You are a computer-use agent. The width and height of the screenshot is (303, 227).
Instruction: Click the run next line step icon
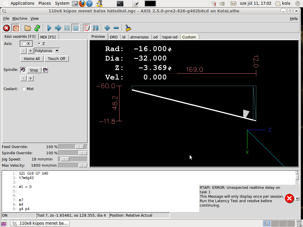coord(58,28)
